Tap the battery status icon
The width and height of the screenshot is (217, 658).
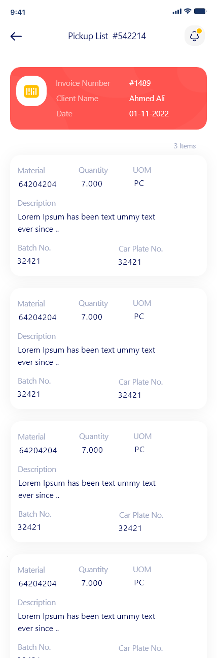coord(200,11)
